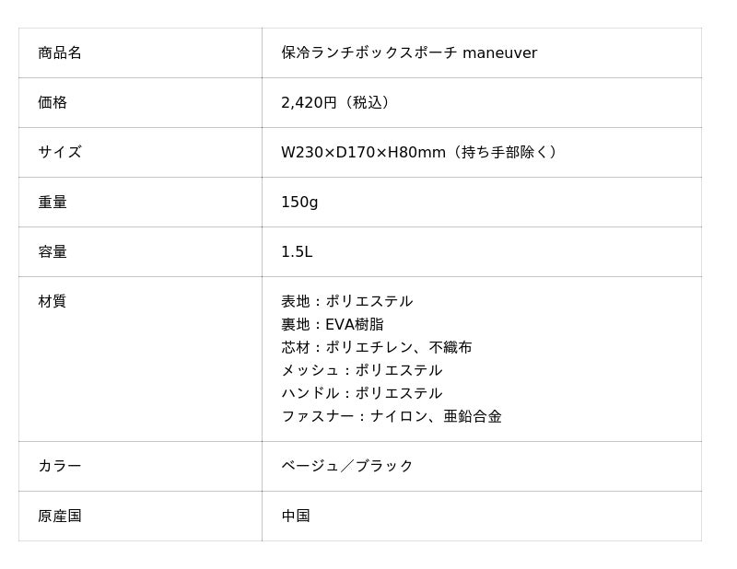Click the サイズ row label

click(60, 152)
